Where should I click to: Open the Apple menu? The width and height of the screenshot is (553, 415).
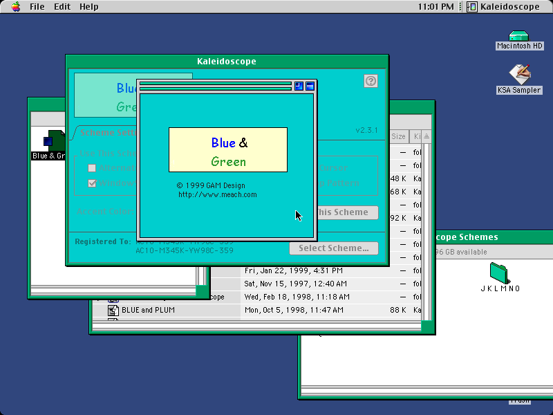coord(15,7)
